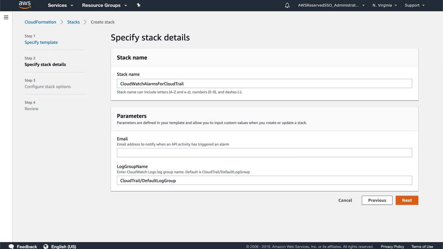The image size is (443, 249).
Task: Open the hamburger side navigation menu
Action: (6, 17)
